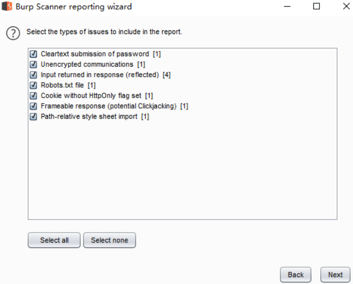Click the Select all button
This screenshot has width=353, height=284.
pos(54,240)
